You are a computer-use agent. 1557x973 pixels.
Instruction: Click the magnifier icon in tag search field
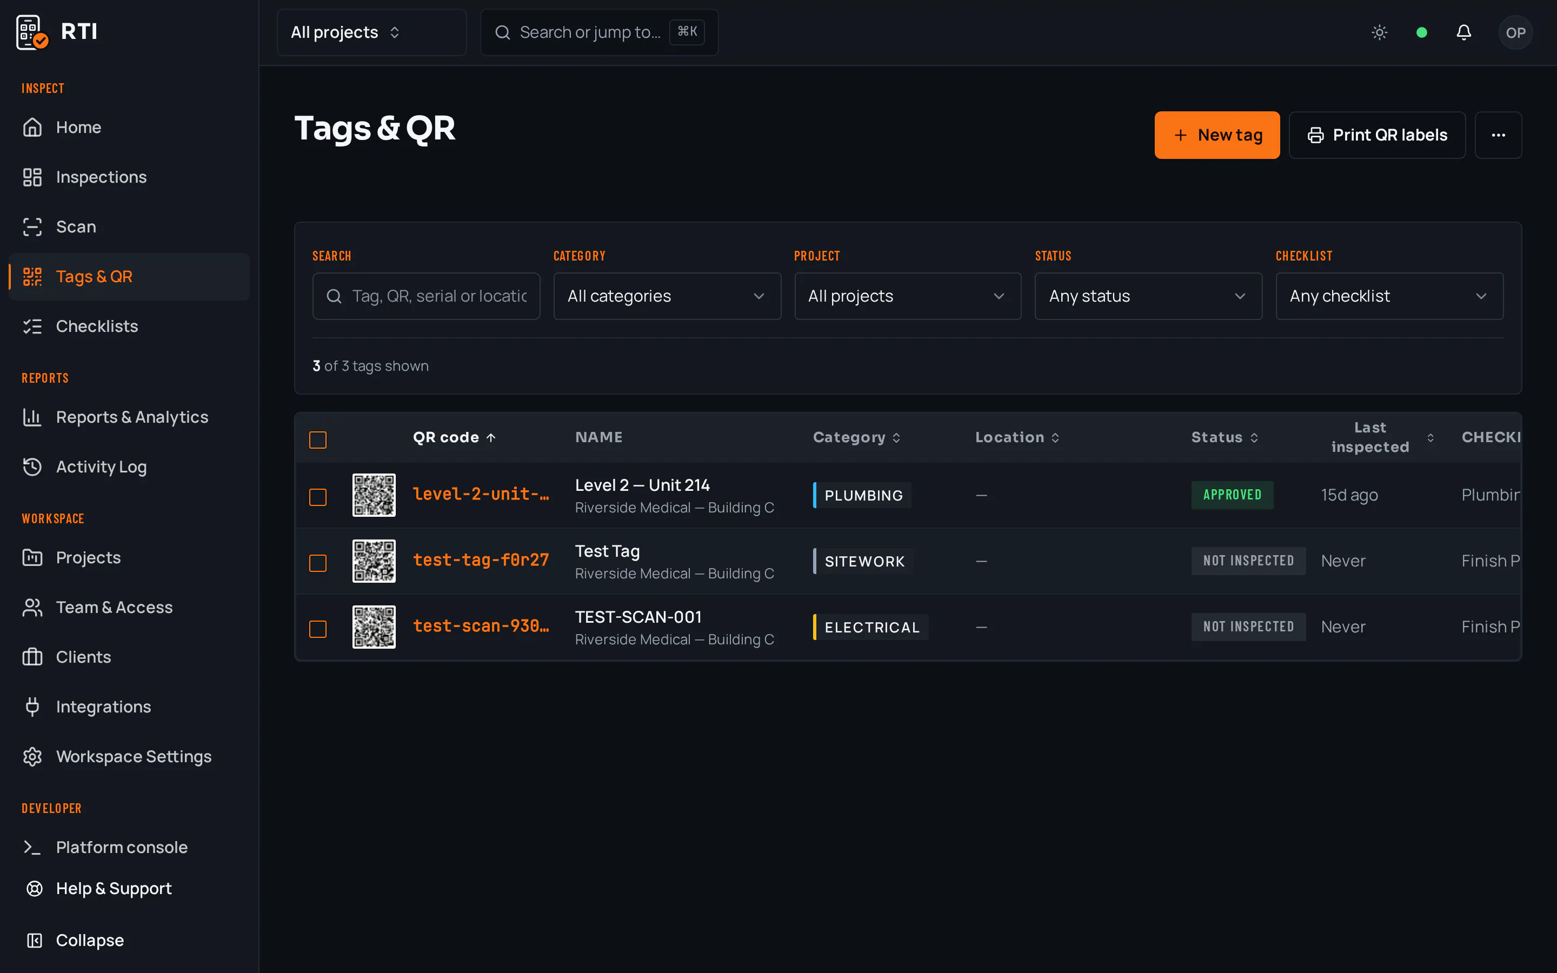point(334,296)
